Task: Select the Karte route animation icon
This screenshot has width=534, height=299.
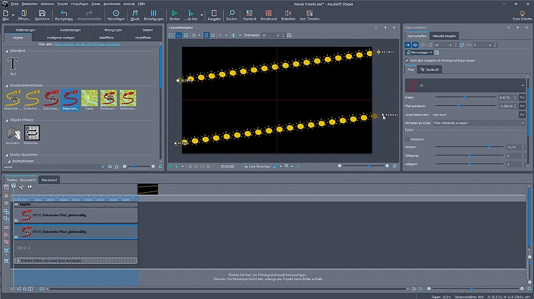Action: (x=89, y=98)
